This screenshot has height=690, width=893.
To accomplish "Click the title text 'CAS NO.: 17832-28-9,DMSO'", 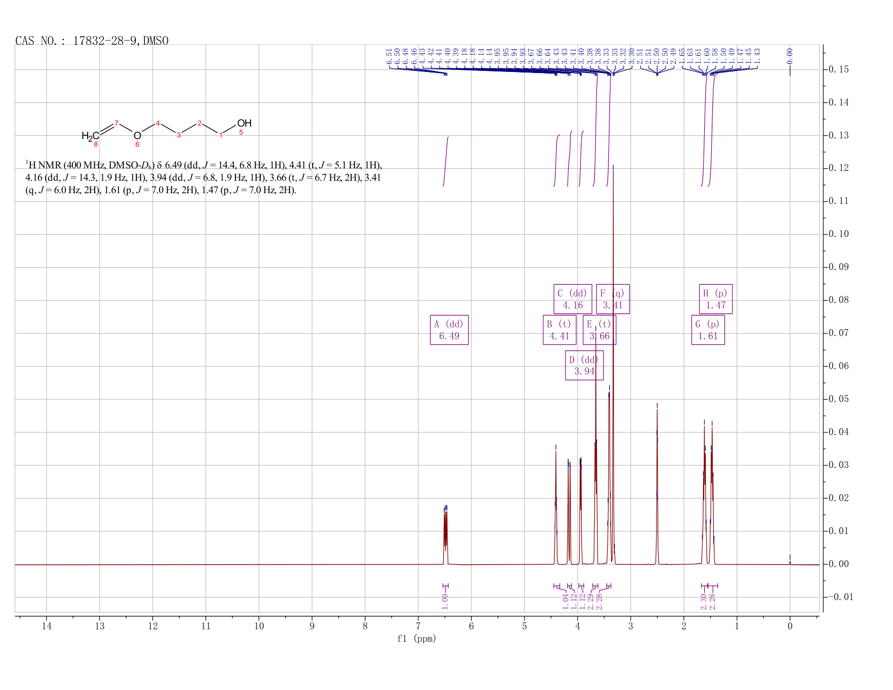I will click(x=92, y=41).
